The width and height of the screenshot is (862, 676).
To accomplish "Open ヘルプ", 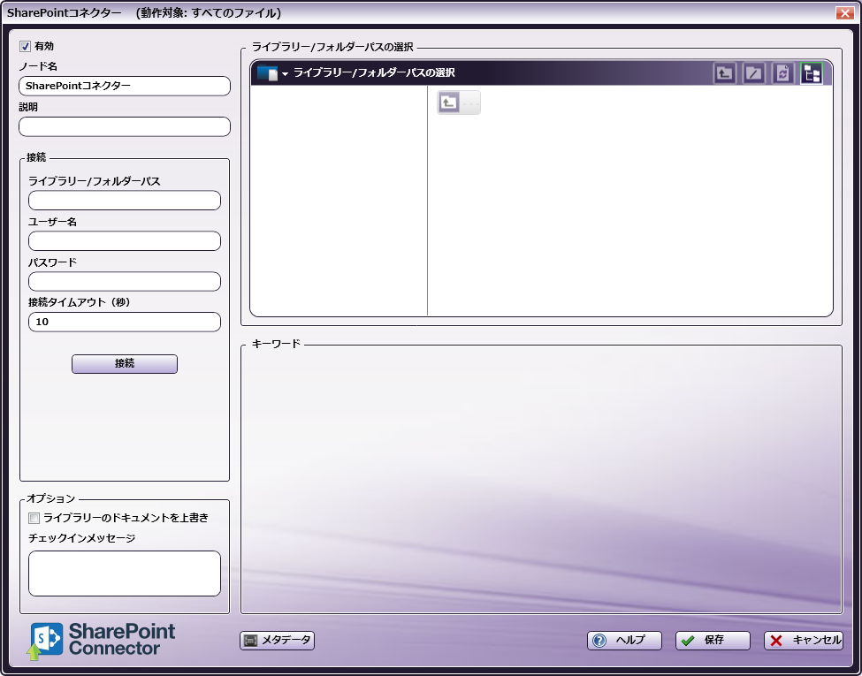I will click(x=624, y=641).
